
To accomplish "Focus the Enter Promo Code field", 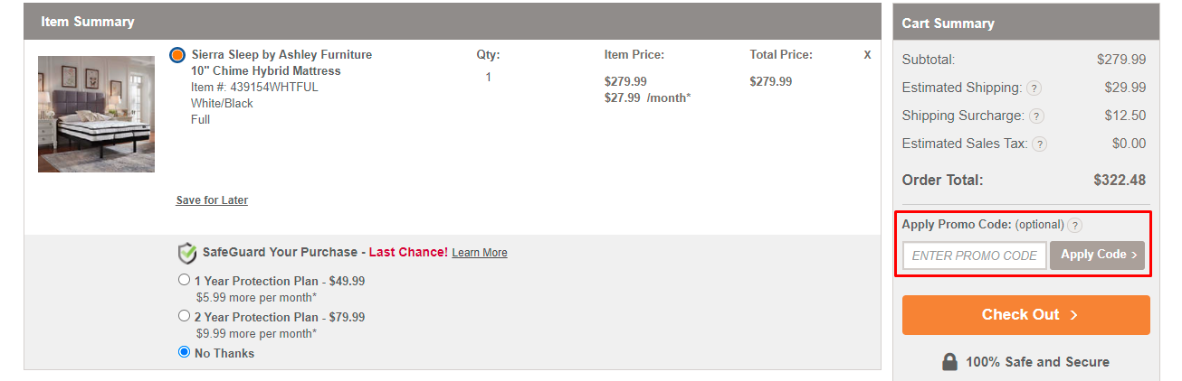I will tap(975, 256).
